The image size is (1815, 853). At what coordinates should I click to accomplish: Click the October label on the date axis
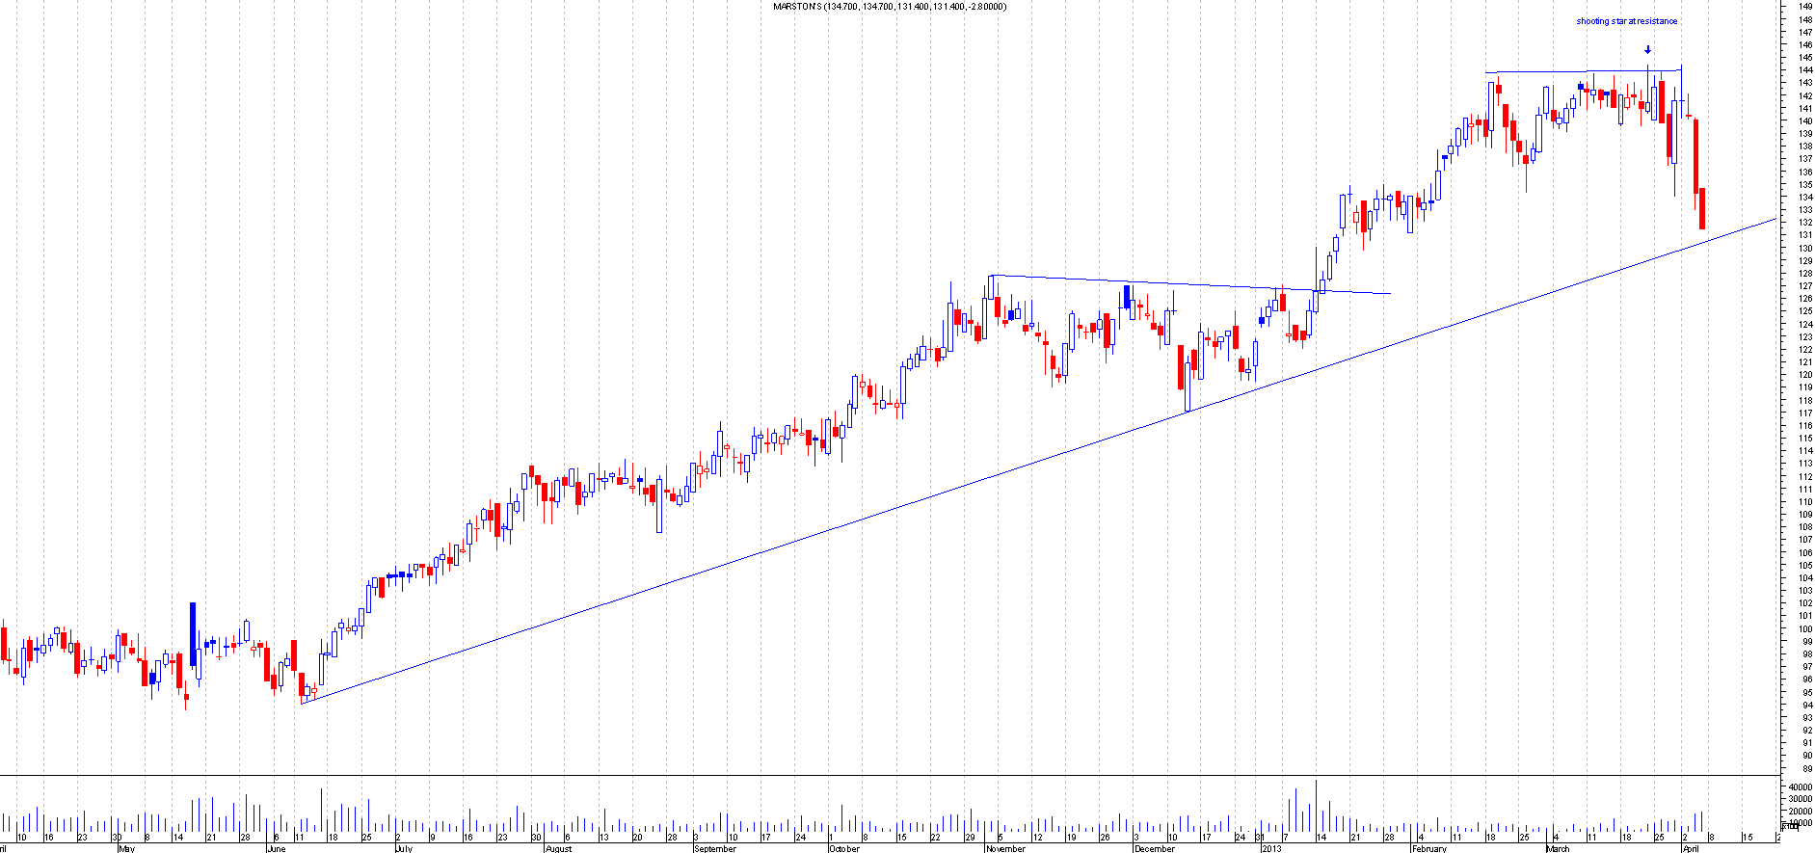pos(844,848)
